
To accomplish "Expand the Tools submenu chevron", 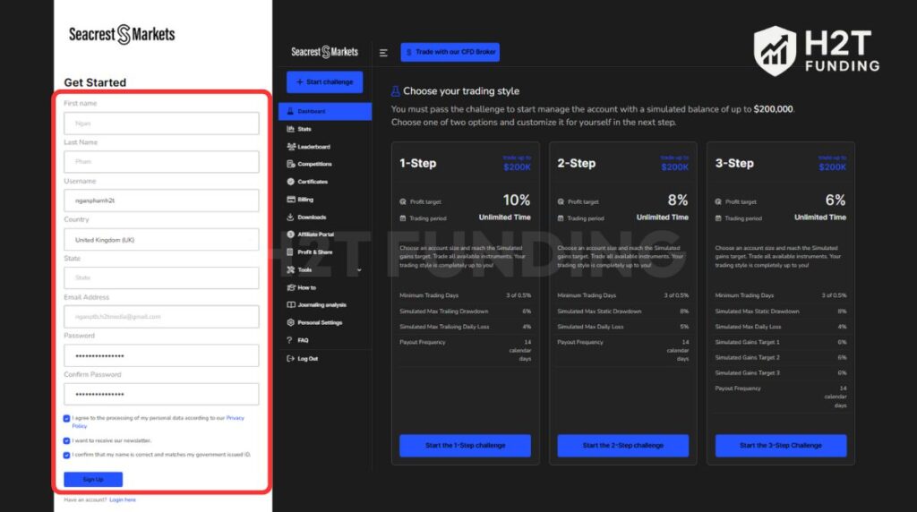I will tap(359, 270).
